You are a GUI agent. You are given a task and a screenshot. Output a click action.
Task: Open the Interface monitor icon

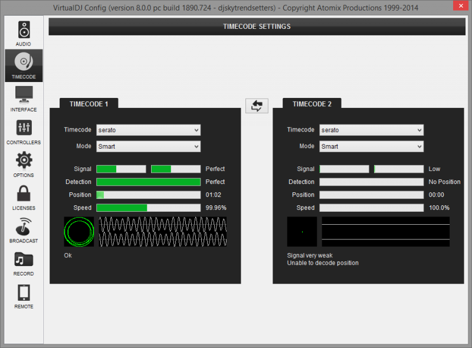pos(24,94)
